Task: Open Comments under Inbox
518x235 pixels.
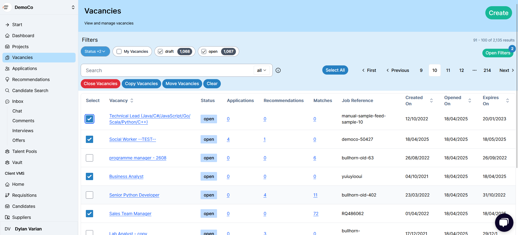Action: pos(23,121)
